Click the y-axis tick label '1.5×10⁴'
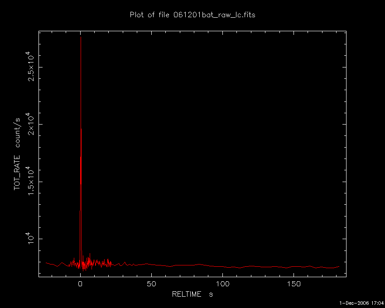Image resolution: width=385 pixels, height=308 pixels. coord(31,181)
